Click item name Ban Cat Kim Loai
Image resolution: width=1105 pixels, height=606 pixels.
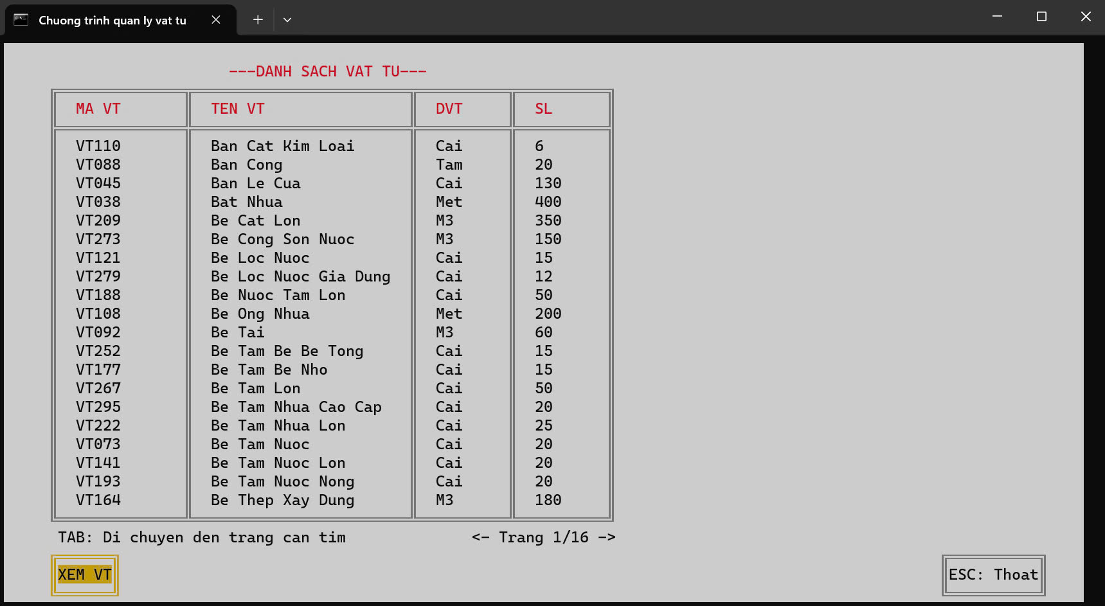click(283, 147)
